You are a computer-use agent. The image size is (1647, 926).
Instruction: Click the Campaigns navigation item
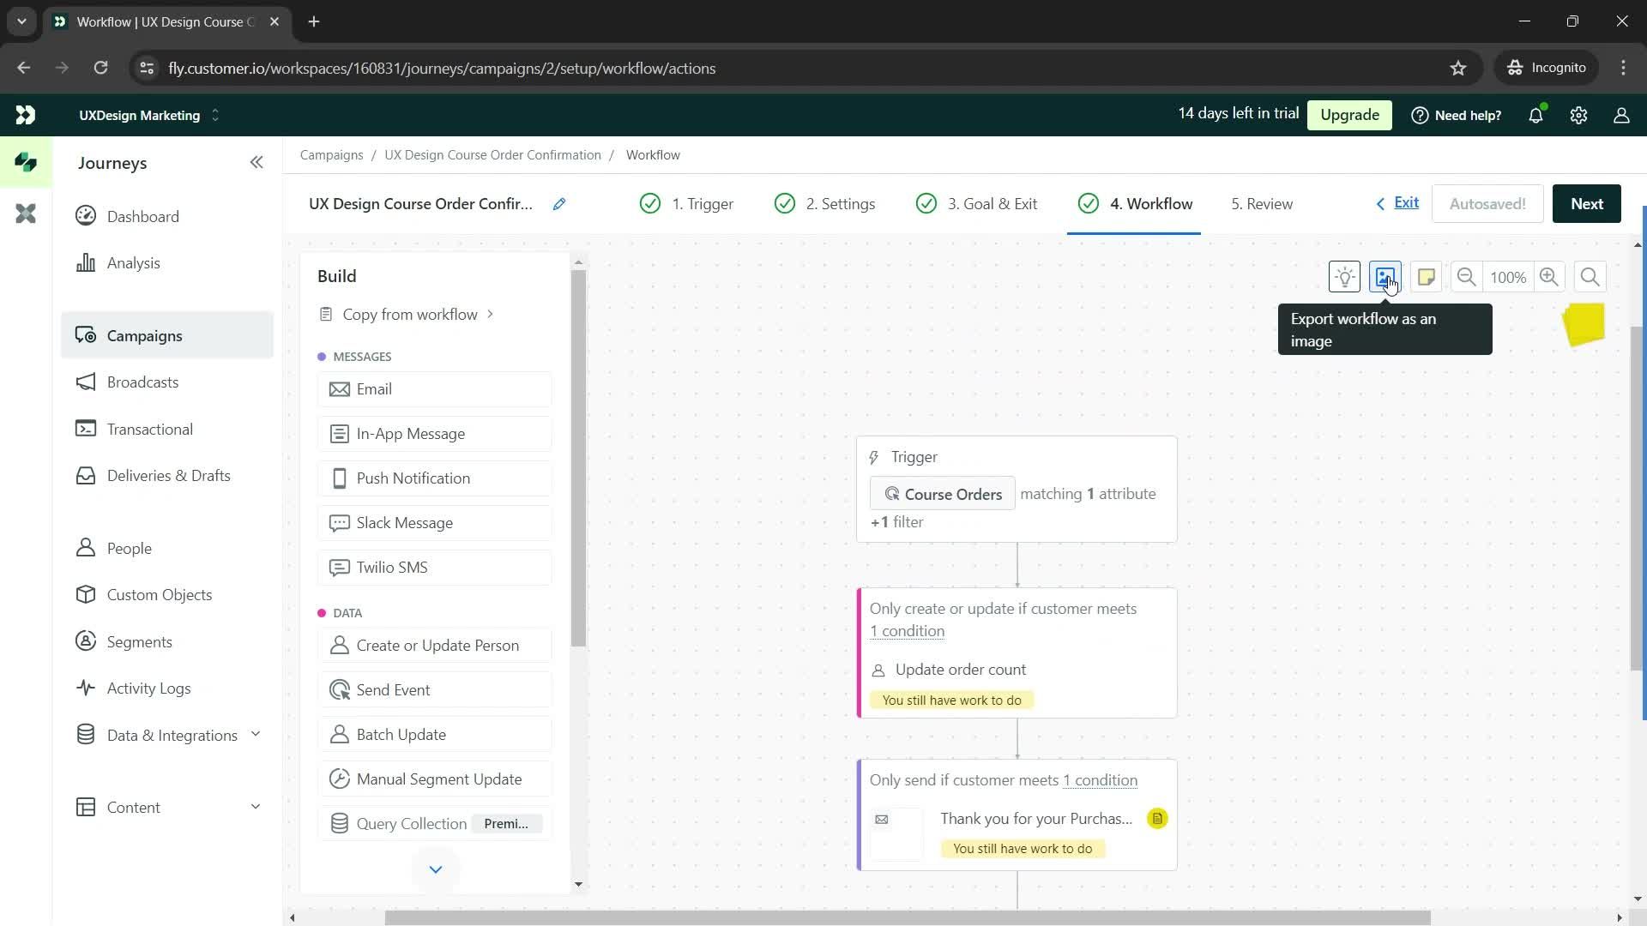coord(143,334)
